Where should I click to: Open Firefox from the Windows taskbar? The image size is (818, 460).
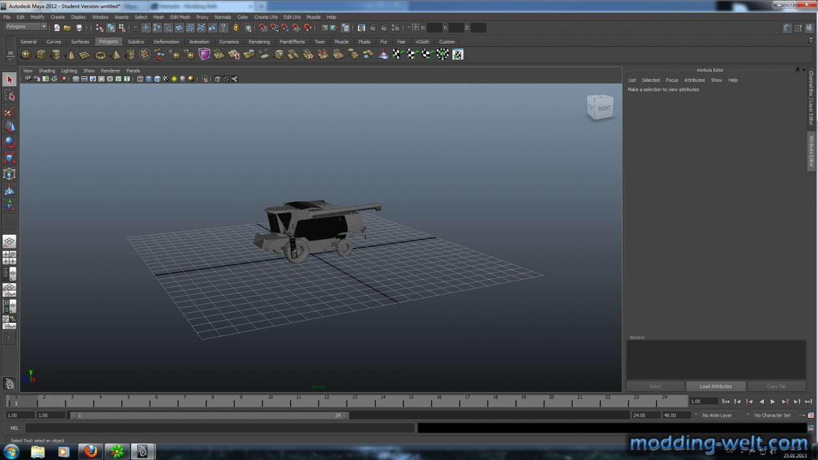pyautogui.click(x=90, y=451)
